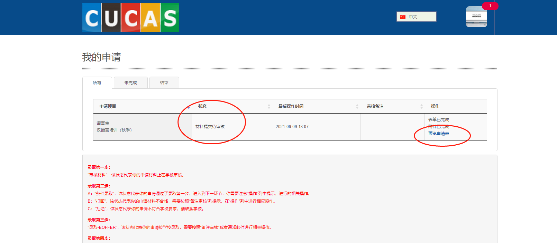The height and width of the screenshot is (243, 557).
Task: Click the 2021-06-09 13:07 timestamp cell
Action: coord(292,127)
